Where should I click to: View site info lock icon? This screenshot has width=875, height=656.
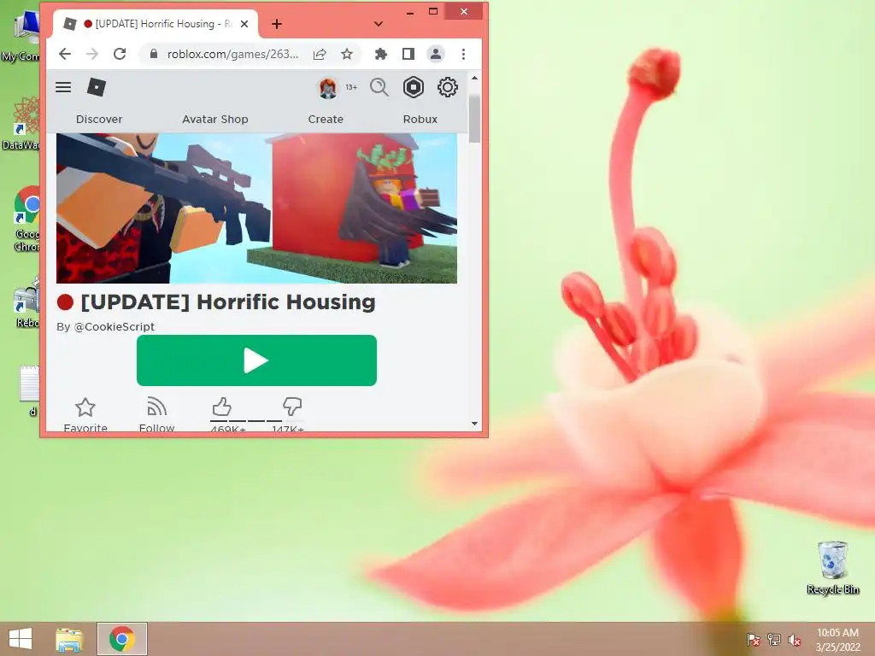[x=154, y=54]
